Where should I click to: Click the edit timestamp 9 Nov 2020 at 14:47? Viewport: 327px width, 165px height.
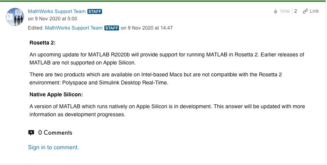tap(150, 28)
